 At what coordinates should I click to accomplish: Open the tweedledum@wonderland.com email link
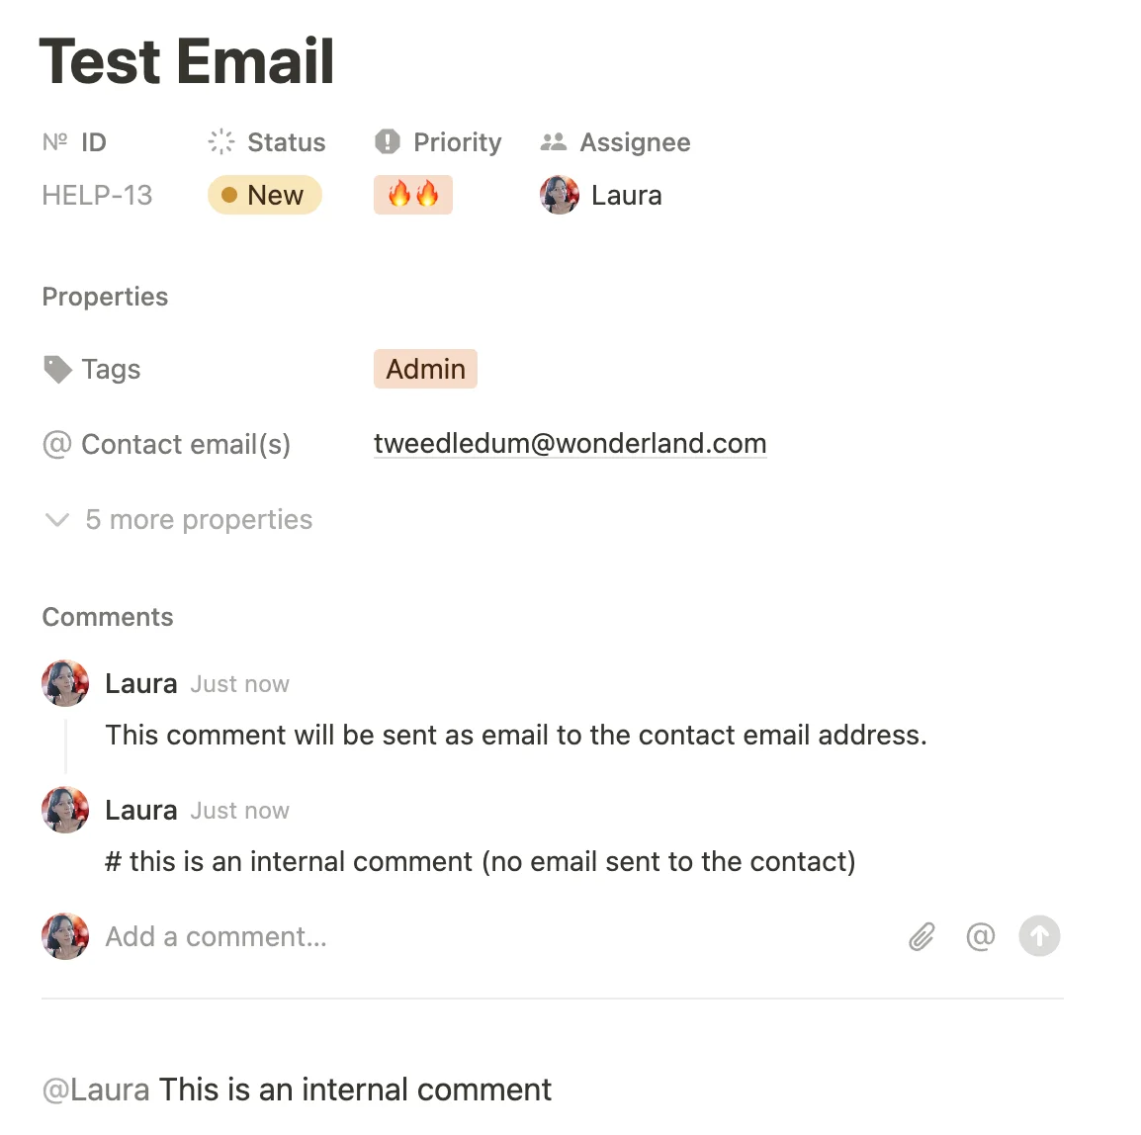570,444
